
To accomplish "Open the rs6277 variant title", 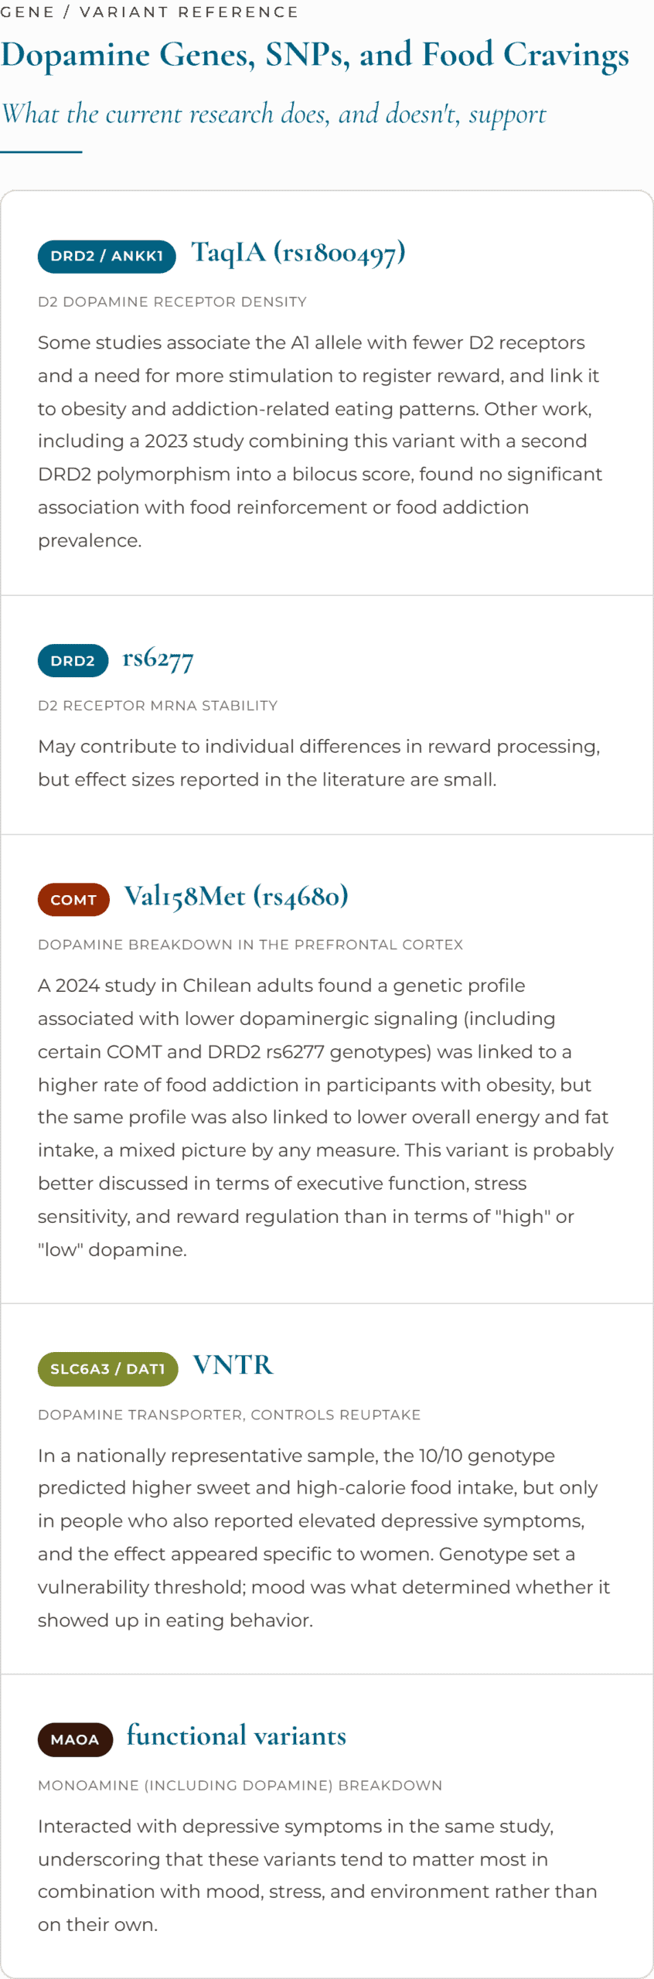I will coord(158,659).
